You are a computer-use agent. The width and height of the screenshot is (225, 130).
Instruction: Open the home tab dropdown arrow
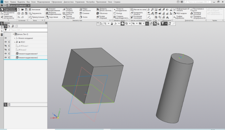5,5
